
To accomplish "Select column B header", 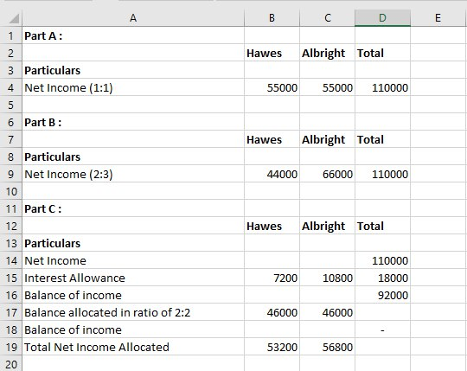I will click(272, 18).
